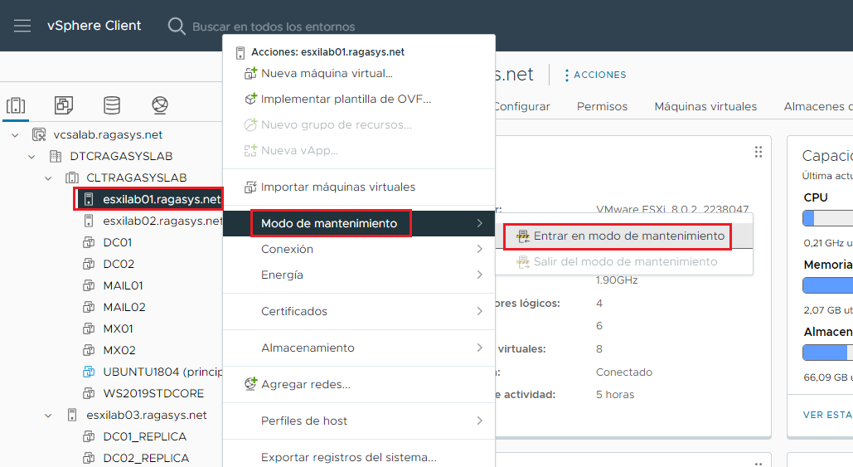The width and height of the screenshot is (853, 467).
Task: Click the CLTRAGASYSLAB cluster icon
Action: [x=72, y=178]
